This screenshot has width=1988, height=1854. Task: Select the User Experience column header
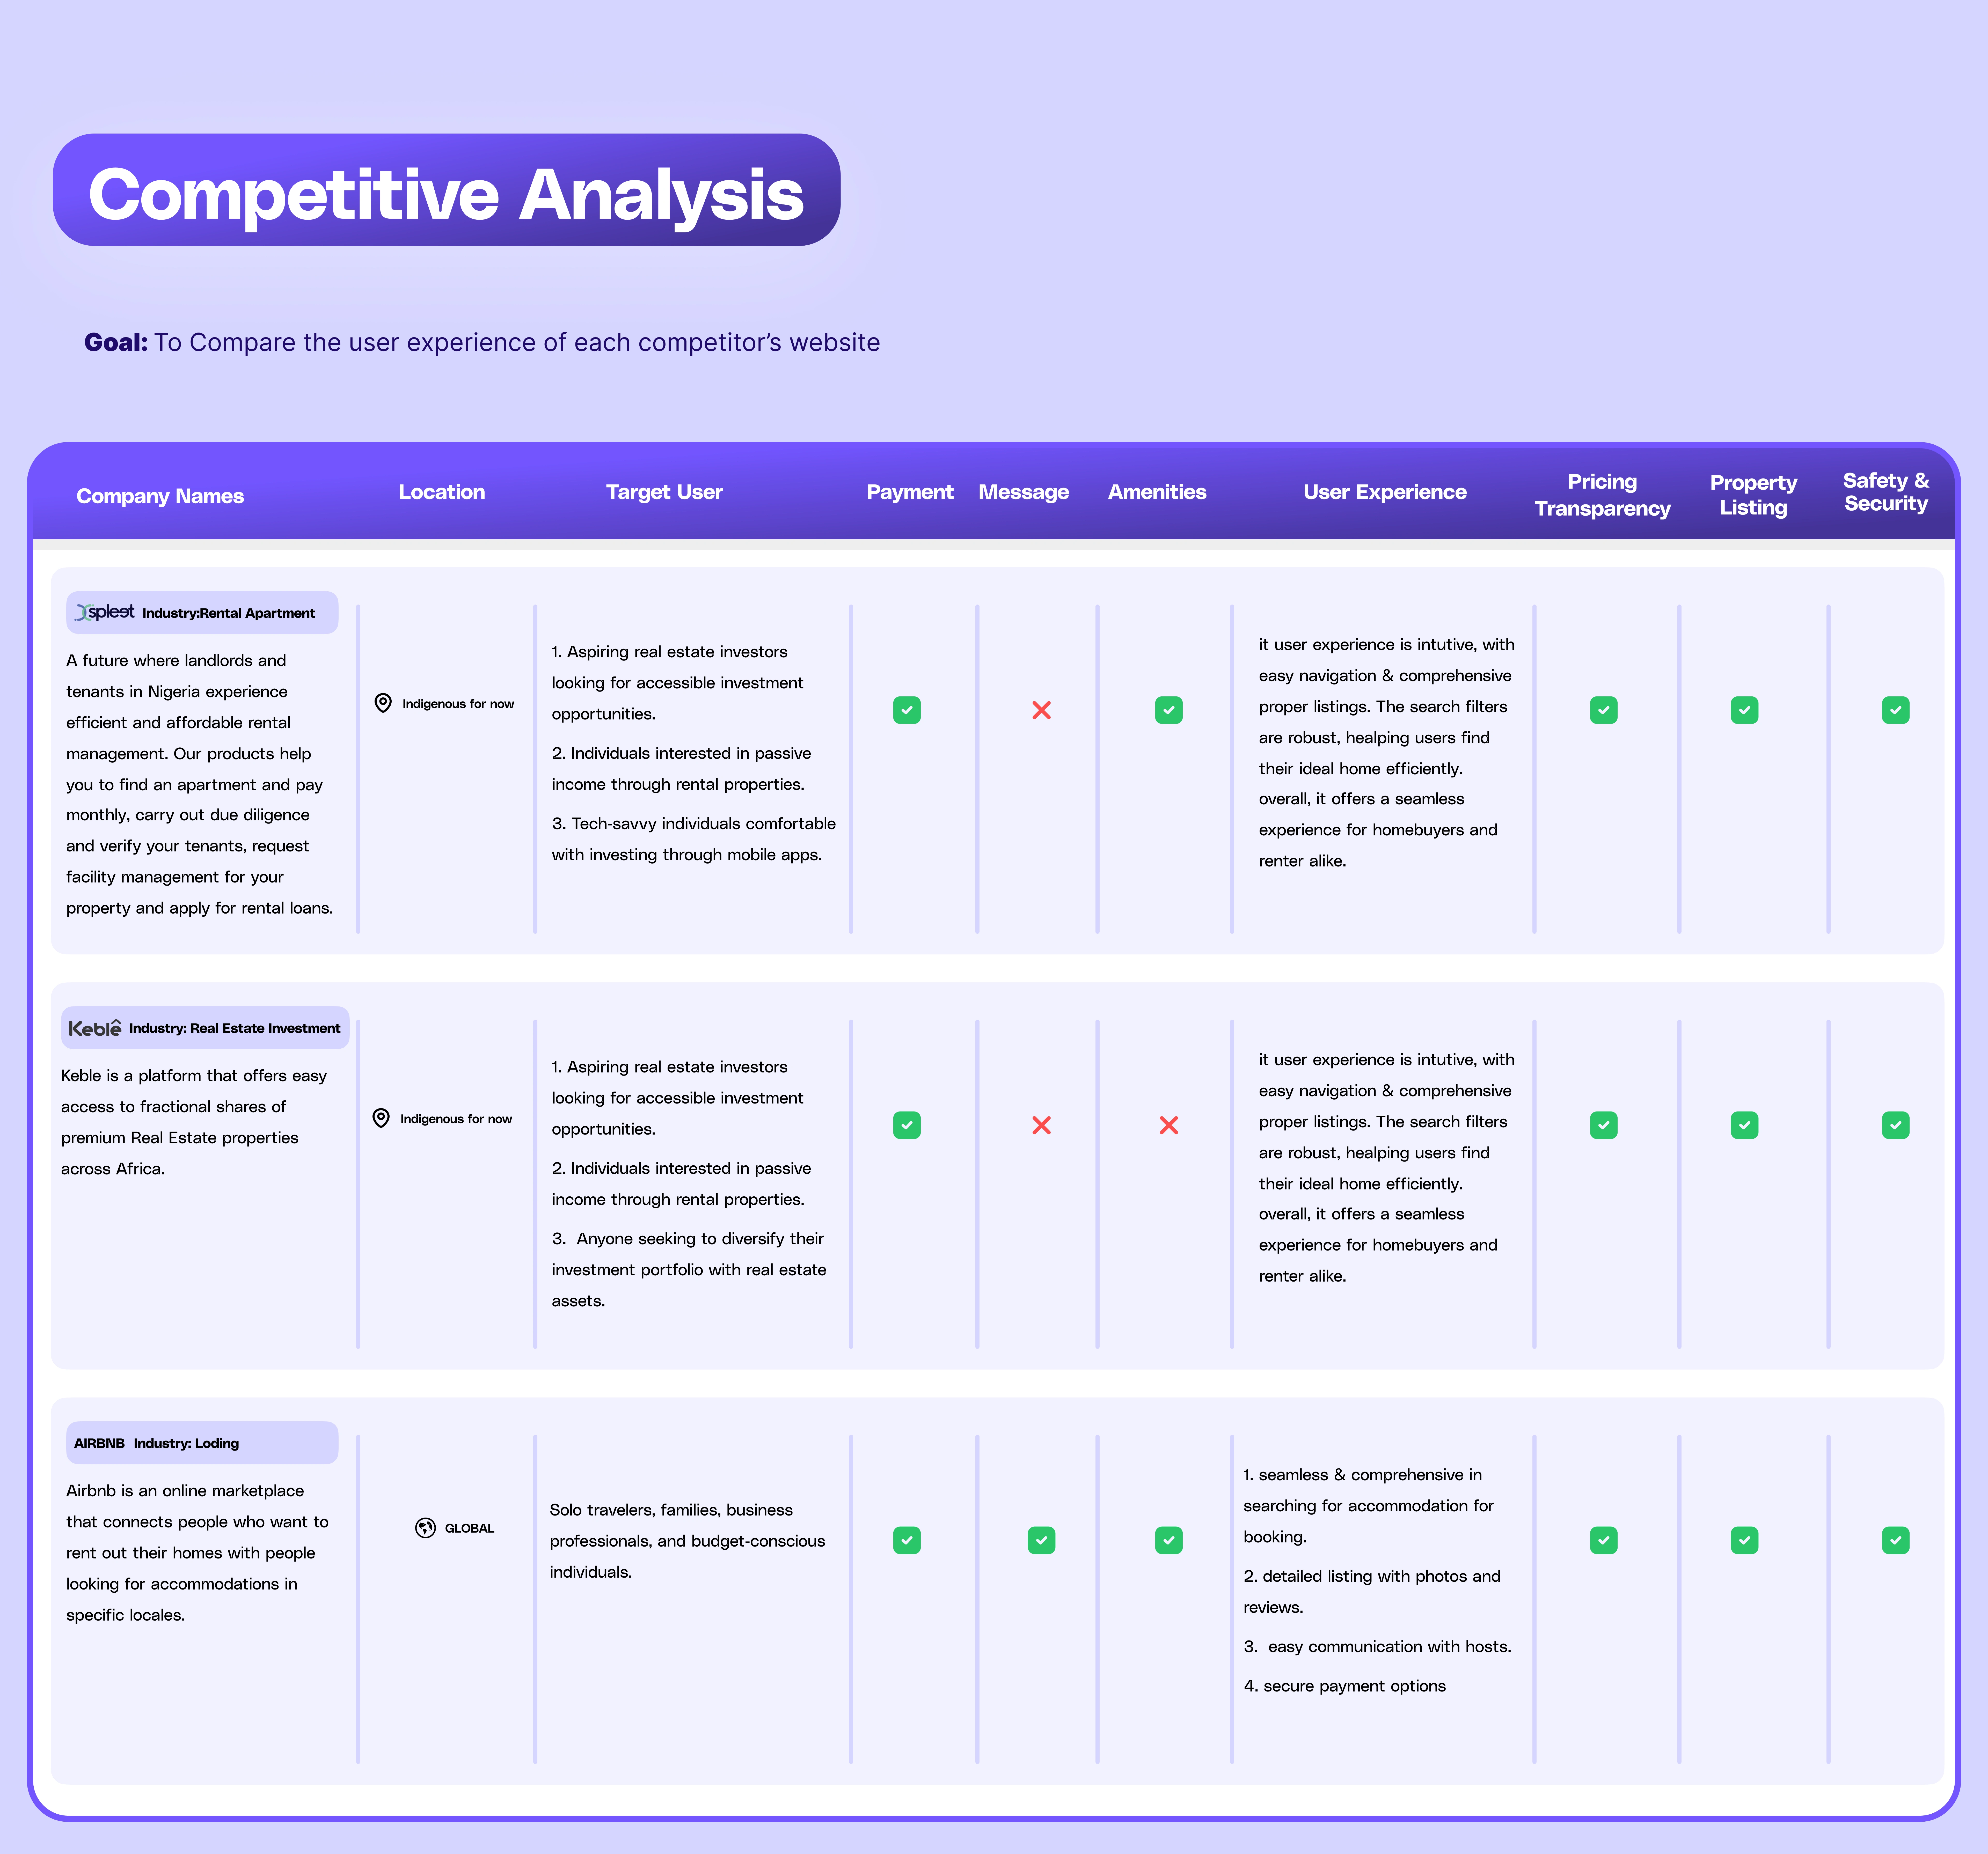pyautogui.click(x=1384, y=492)
